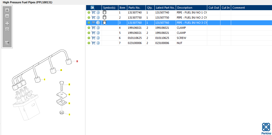Click the SCREW description cell
This screenshot has width=272, height=135.
point(191,38)
